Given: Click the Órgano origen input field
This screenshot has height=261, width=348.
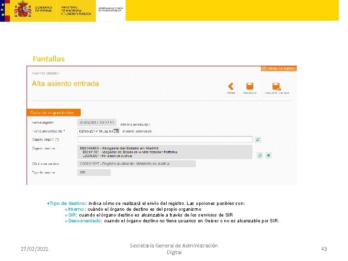Looking at the screenshot, I should pos(165,139).
